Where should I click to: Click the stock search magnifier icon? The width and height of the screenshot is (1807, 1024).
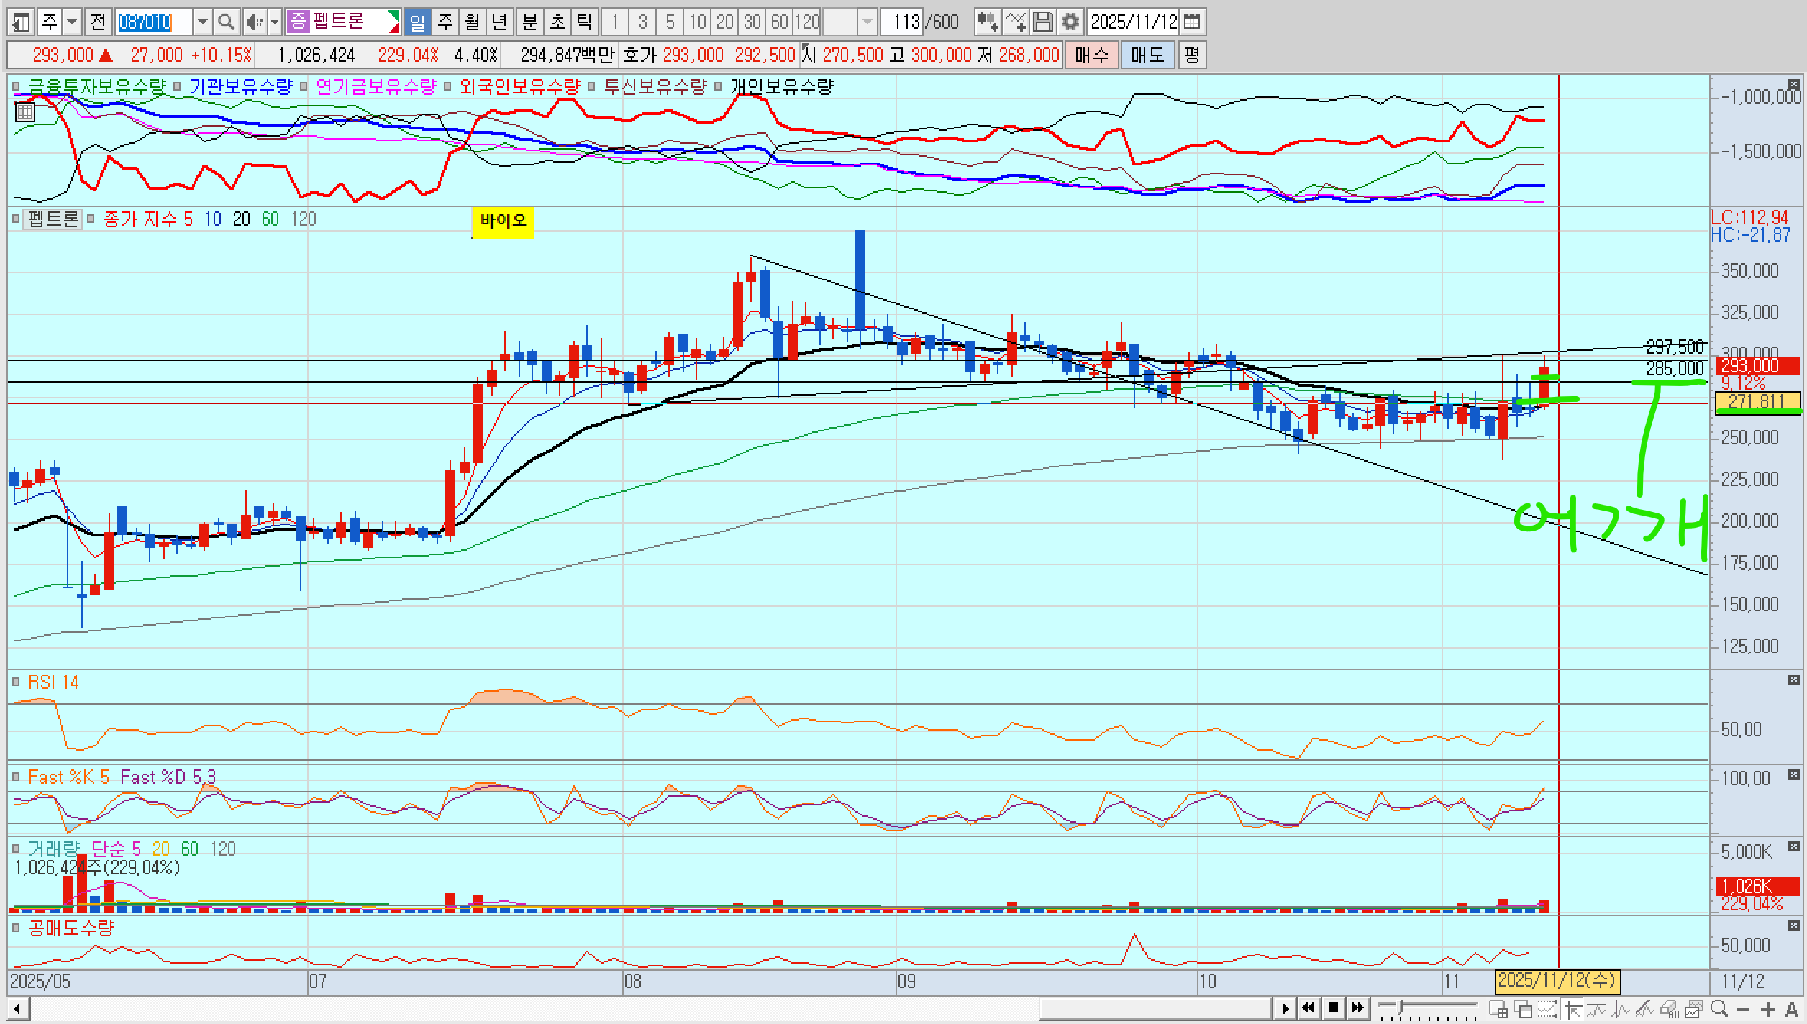pyautogui.click(x=226, y=22)
